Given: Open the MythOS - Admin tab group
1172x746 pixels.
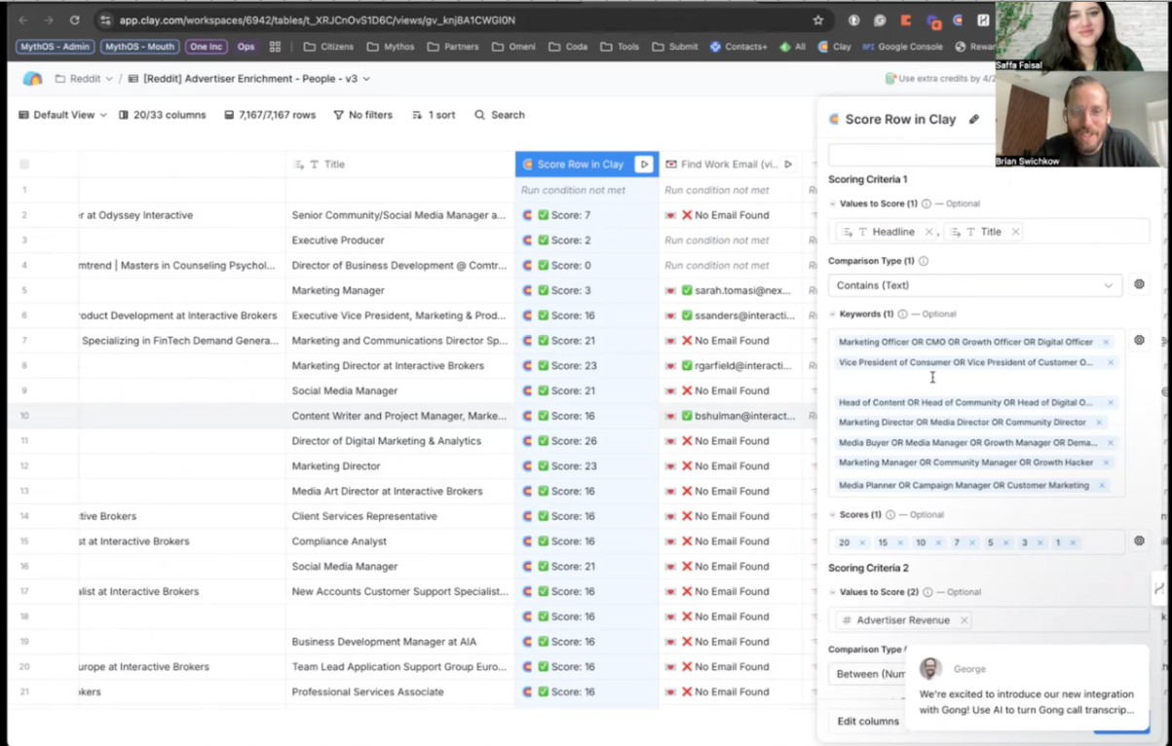Looking at the screenshot, I should pyautogui.click(x=55, y=47).
